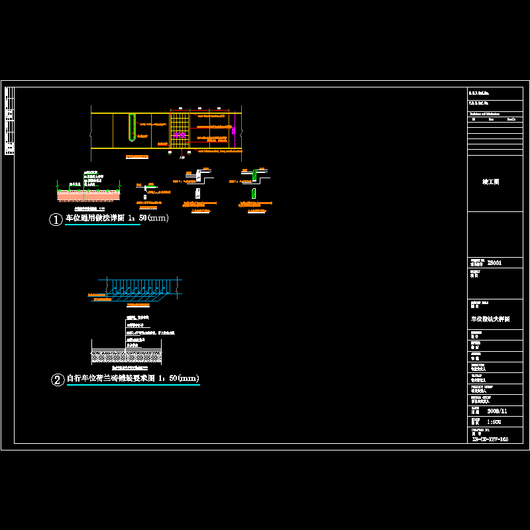Click the title 车位通用做法详图 1:50(mm)
Viewport: 530px width, 530px height.
coord(117,219)
